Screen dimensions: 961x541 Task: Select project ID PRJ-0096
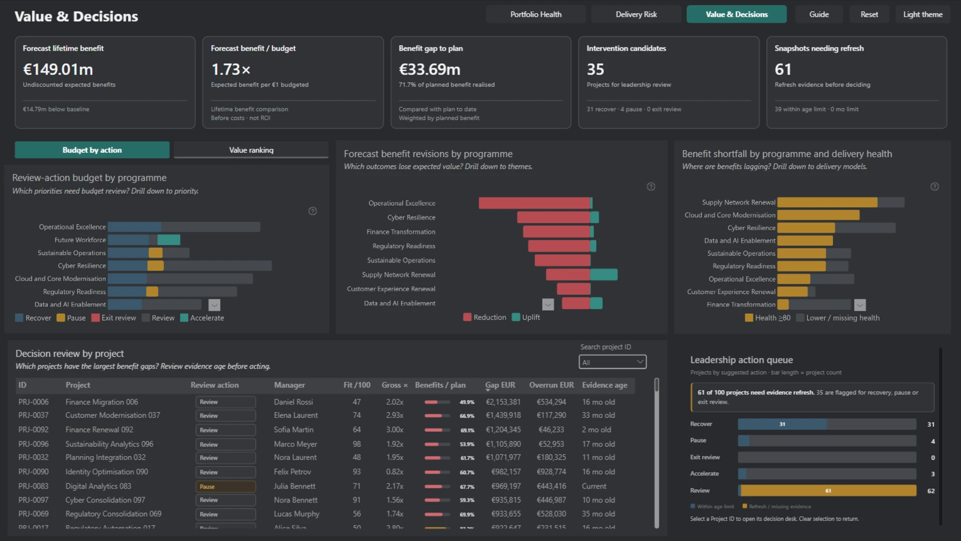(x=34, y=444)
